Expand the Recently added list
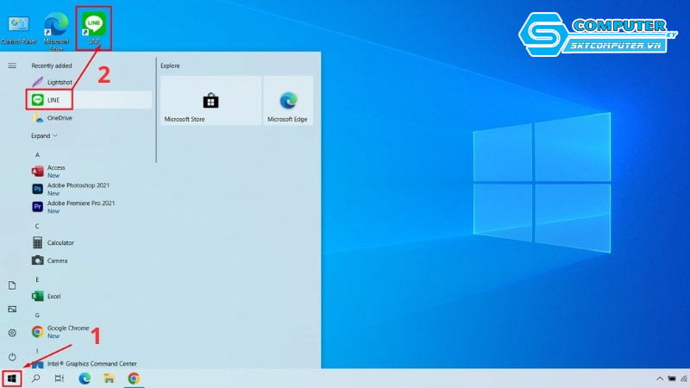 coord(44,136)
